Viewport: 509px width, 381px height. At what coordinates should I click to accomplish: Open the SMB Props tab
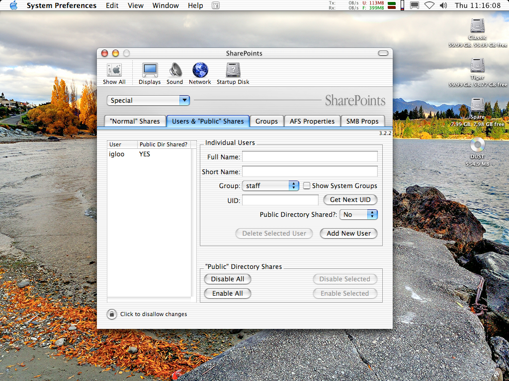pos(362,121)
